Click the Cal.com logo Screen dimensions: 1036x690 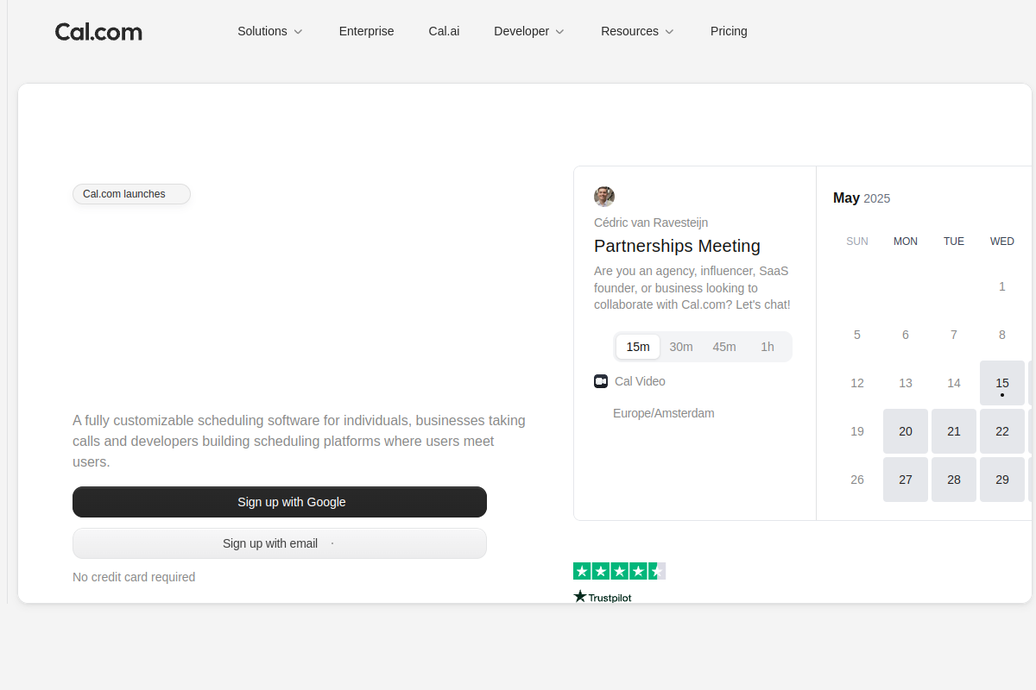[98, 32]
